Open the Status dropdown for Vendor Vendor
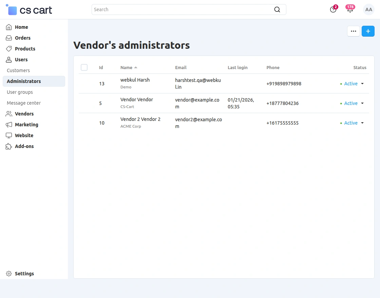380x298 pixels. (362, 103)
